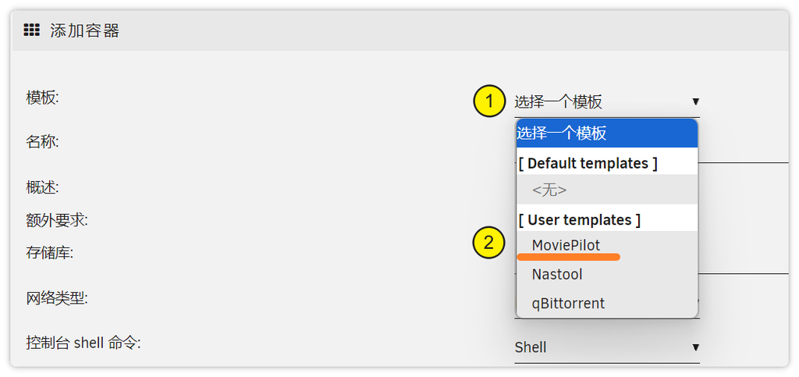The width and height of the screenshot is (799, 377).
Task: Click the grid icon beside 添加容器
Action: click(31, 30)
